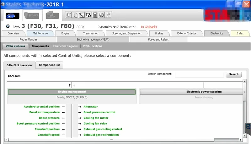Open Camshaft speed component
The height and width of the screenshot is (144, 251).
coord(49,135)
